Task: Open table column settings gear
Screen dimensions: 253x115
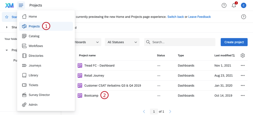Action: point(243,55)
